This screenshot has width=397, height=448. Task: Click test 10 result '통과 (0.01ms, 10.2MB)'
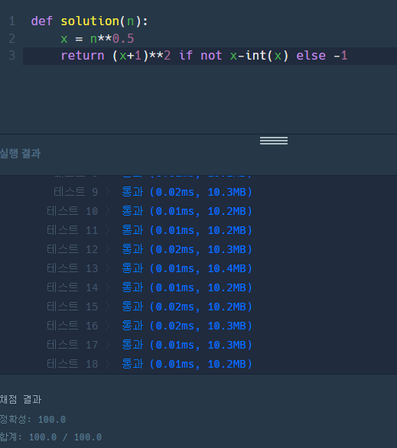pos(187,211)
